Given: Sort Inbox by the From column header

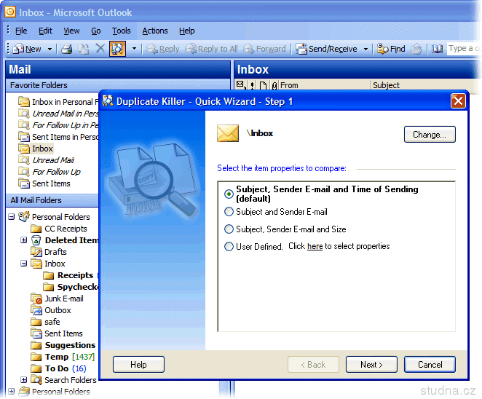Looking at the screenshot, I should tap(324, 85).
